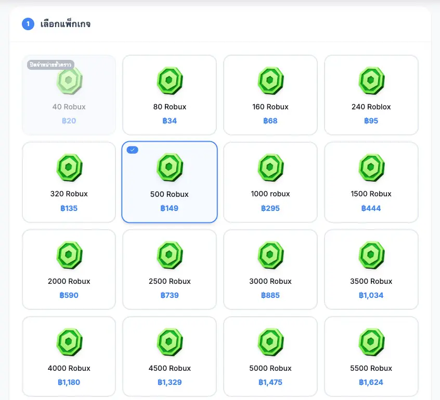Select the 2000 Robux coin icon

point(69,255)
